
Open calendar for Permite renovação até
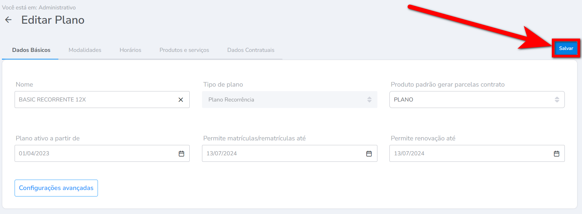click(556, 154)
